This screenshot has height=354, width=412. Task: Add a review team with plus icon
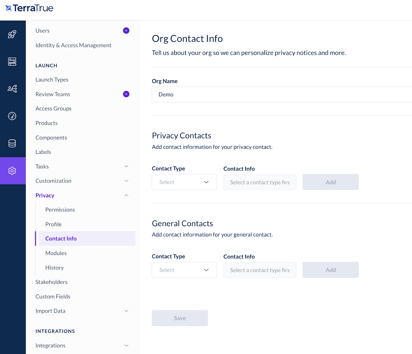coord(126,94)
